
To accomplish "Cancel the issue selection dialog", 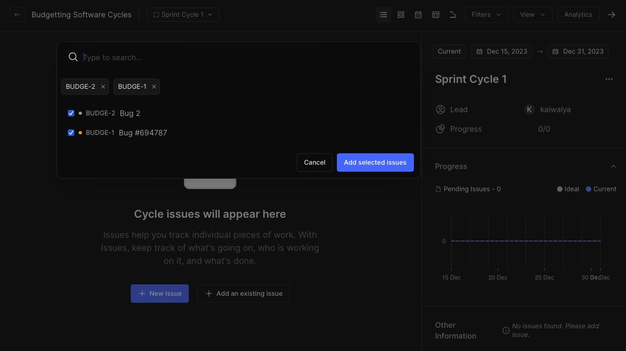I will [315, 162].
